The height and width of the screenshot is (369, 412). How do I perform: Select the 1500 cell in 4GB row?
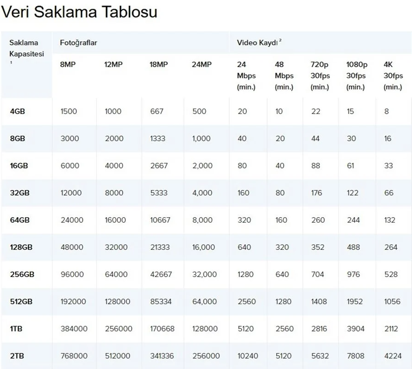coord(69,111)
